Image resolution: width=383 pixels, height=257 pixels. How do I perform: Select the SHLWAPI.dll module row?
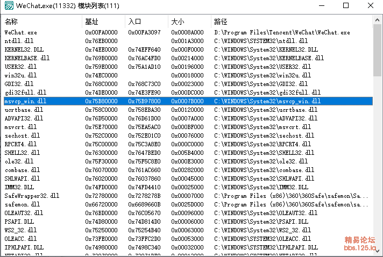(x=188, y=179)
